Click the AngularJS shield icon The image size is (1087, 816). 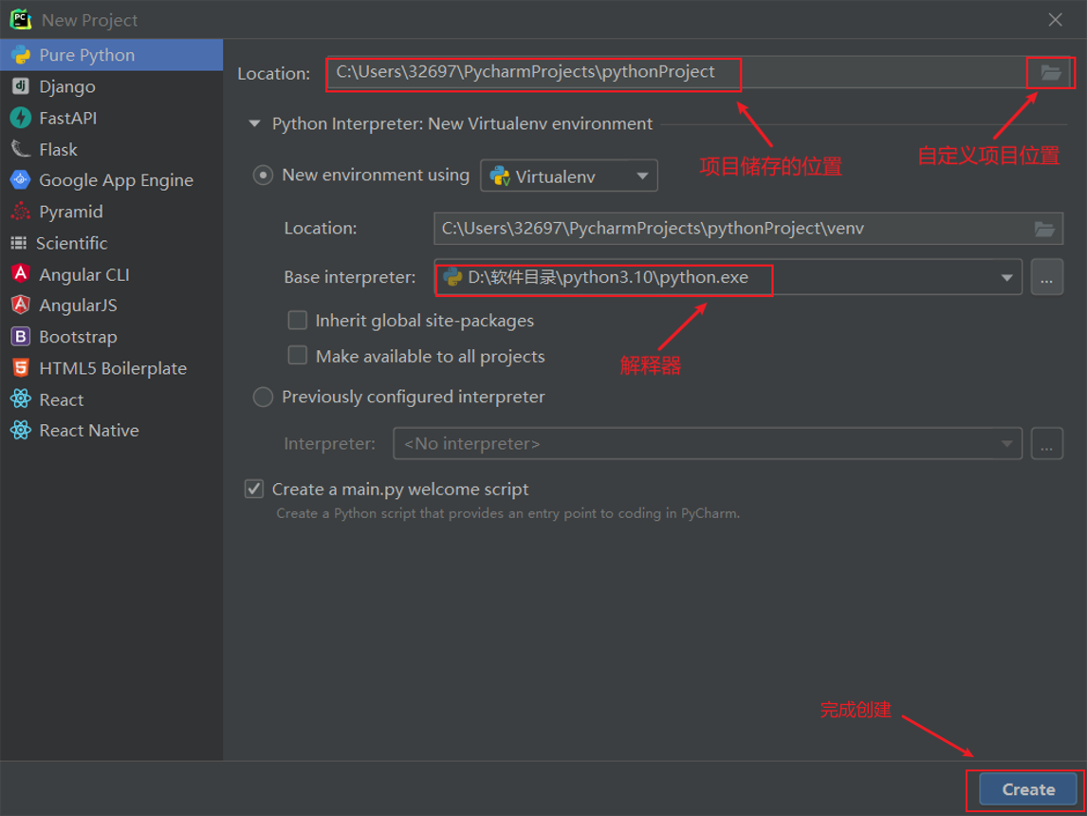point(21,305)
